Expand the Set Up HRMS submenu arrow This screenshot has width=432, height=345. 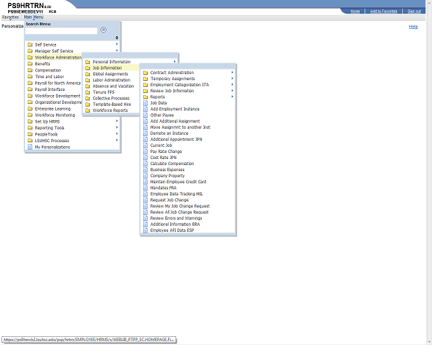click(x=117, y=121)
